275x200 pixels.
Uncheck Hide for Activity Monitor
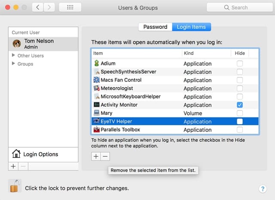tap(240, 105)
